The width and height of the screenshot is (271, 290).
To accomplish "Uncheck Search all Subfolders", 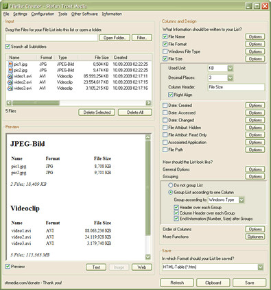I will pyautogui.click(x=8, y=47).
